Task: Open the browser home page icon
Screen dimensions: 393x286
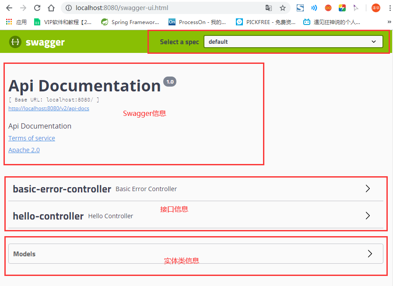Action: coord(51,8)
